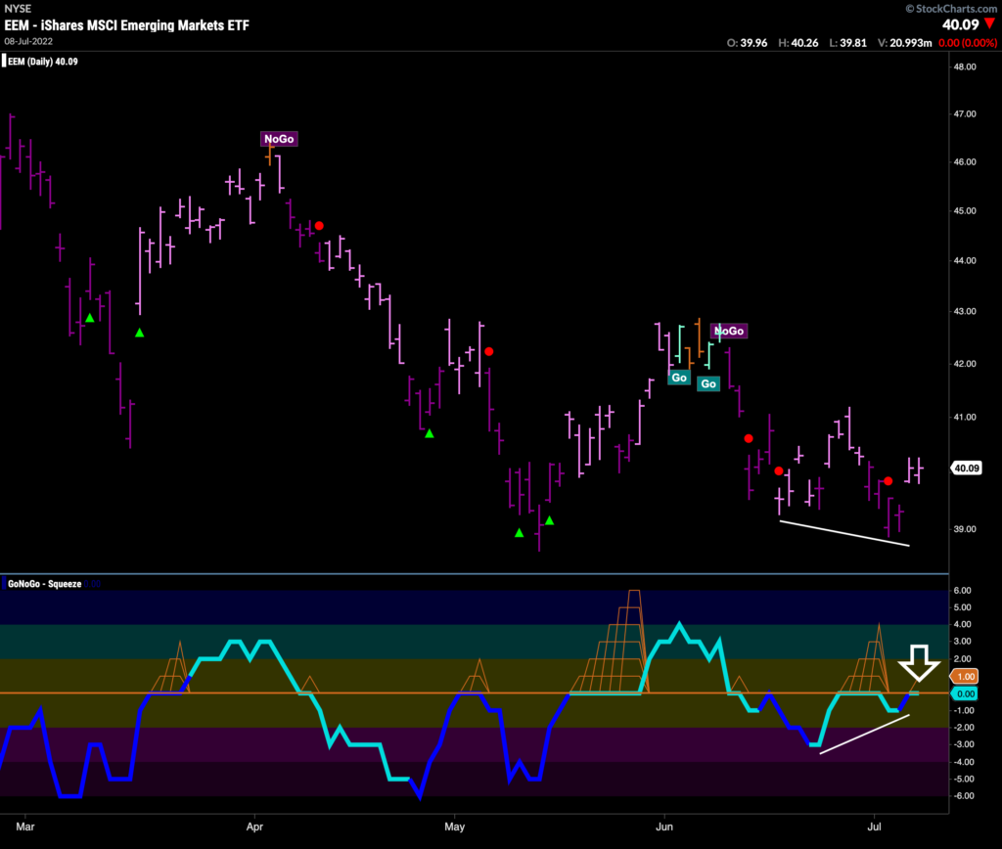Click the GoNoGo - Squeeze panel label
The width and height of the screenshot is (1002, 849).
pos(44,584)
